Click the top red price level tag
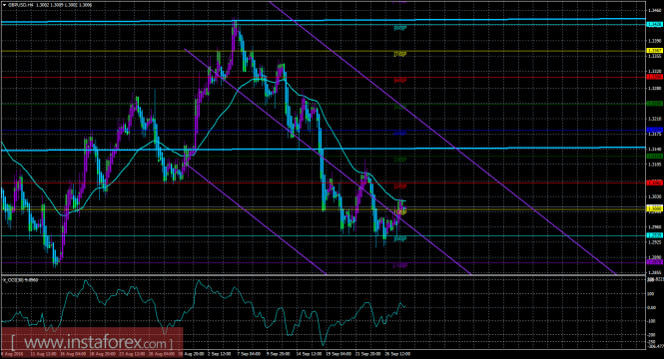The width and height of the screenshot is (664, 359). point(655,77)
